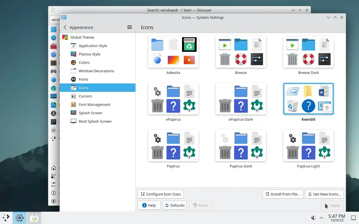Open the Education blackboard category in Discover

tap(54, 63)
